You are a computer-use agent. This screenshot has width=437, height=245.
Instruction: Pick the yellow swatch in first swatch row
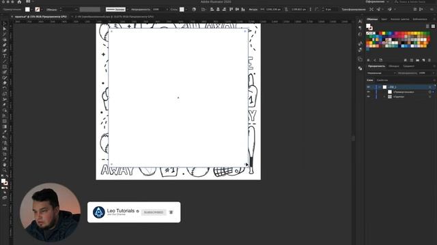[384, 33]
